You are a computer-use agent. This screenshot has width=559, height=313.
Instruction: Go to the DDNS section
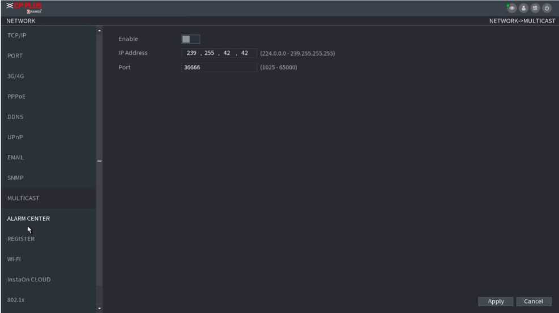pyautogui.click(x=15, y=117)
